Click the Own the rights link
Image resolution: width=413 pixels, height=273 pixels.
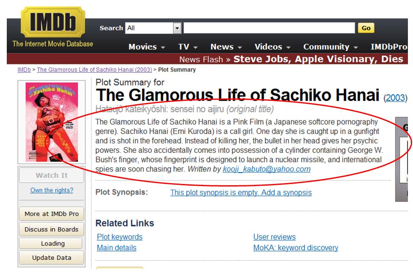(52, 190)
